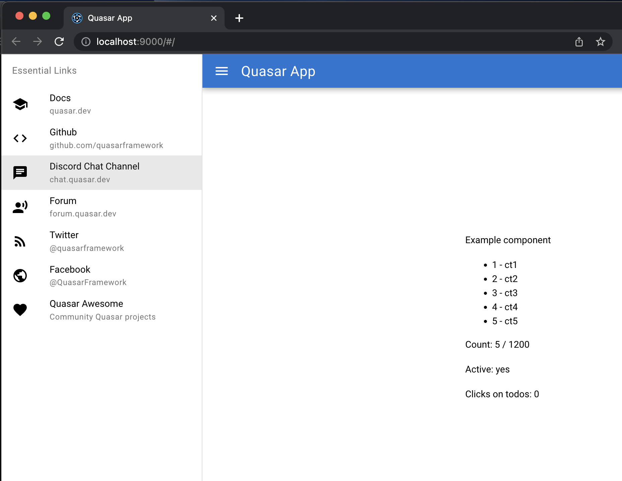Open the Facebook link
This screenshot has width=622, height=481.
(x=102, y=276)
